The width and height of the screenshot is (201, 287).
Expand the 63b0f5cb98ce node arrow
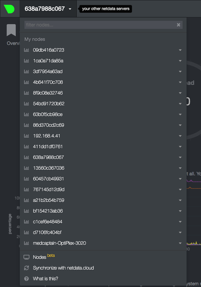[x=180, y=115]
